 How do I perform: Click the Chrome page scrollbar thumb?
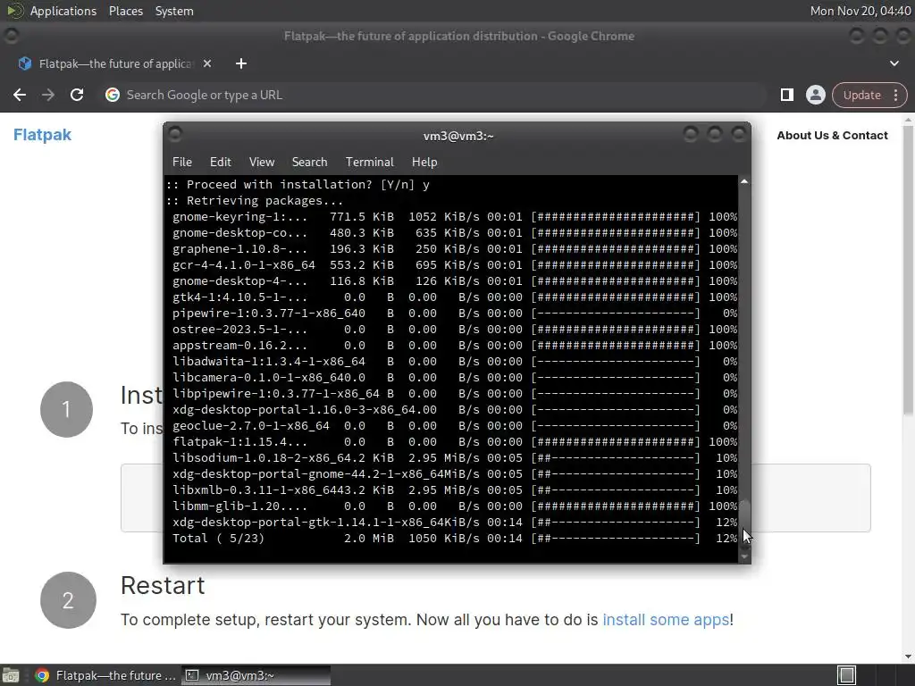click(908, 270)
